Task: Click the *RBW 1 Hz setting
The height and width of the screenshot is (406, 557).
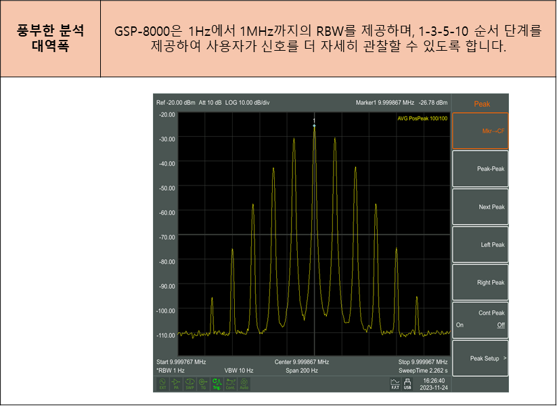Action: click(171, 371)
